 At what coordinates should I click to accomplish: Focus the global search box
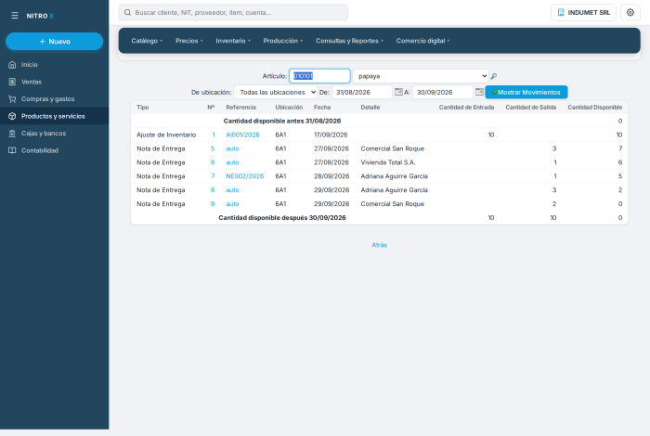(x=233, y=12)
